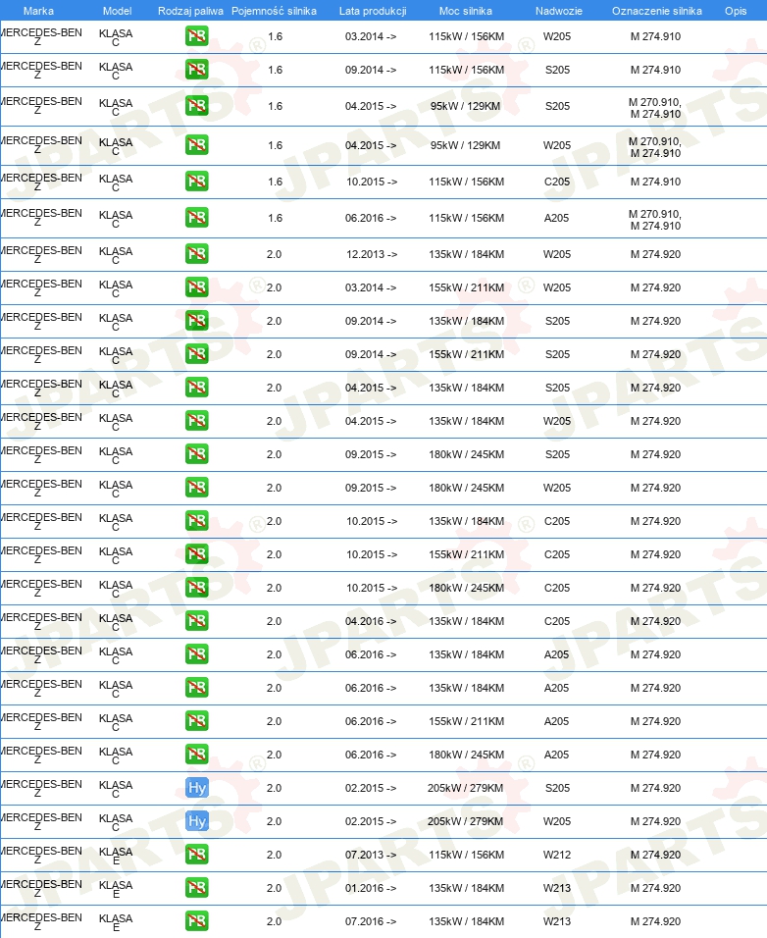767x938 pixels.
Task: Click the Rodzaj paliwa column header
Action: pyautogui.click(x=190, y=11)
